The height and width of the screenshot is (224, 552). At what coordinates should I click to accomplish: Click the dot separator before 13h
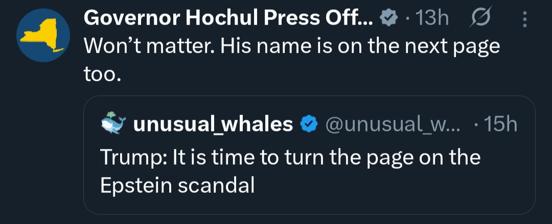coord(408,19)
